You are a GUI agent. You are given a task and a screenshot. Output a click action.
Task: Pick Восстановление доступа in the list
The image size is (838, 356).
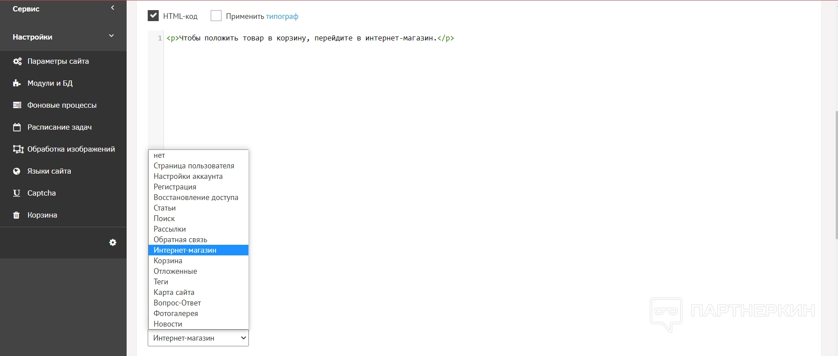click(198, 197)
